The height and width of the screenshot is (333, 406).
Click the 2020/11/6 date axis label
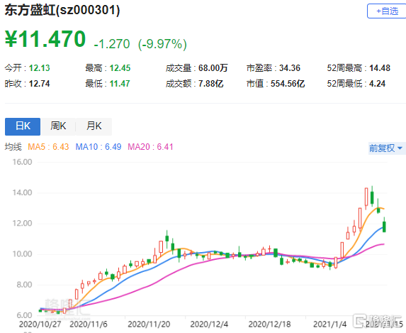89,324
